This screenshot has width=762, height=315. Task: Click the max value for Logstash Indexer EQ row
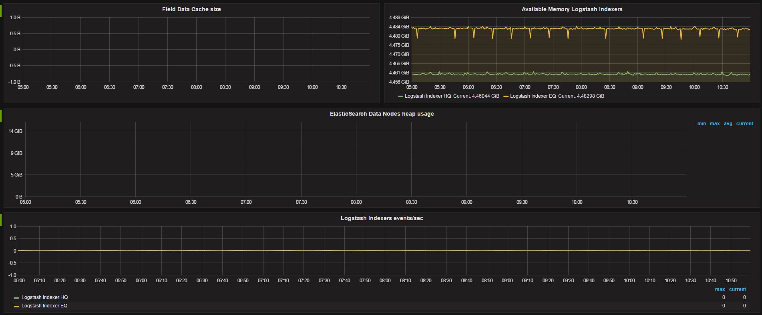pos(724,306)
